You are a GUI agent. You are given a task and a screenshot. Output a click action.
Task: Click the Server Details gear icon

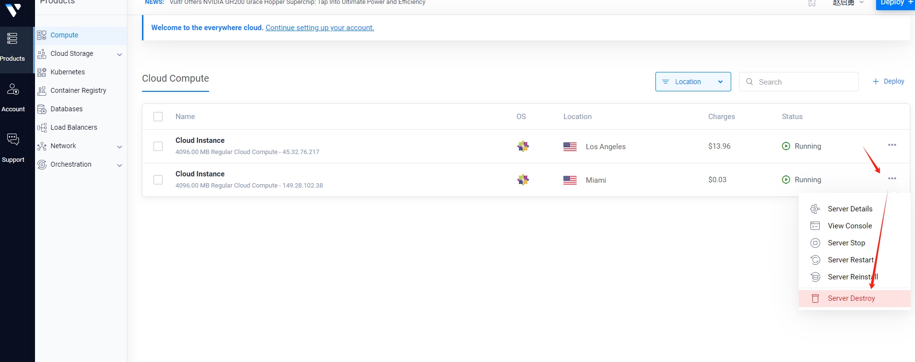coord(815,209)
